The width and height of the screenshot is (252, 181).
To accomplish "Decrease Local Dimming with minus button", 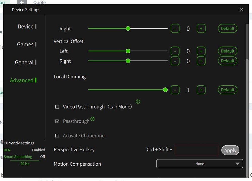I will point(175,90).
